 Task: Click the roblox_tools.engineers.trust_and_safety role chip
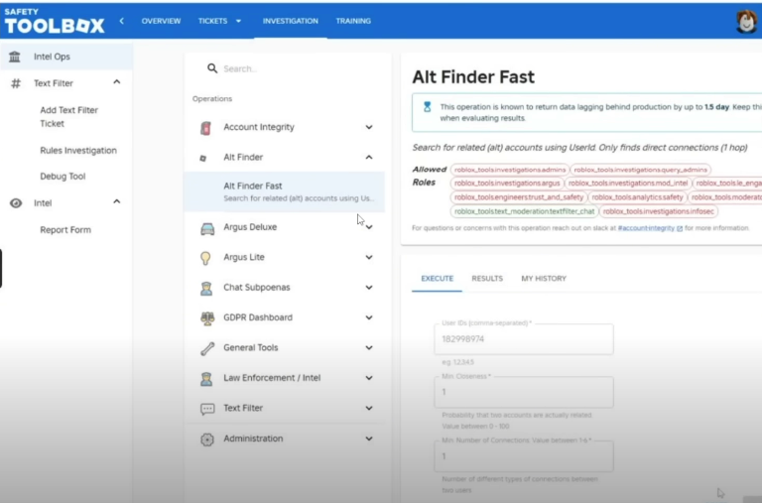tap(519, 197)
